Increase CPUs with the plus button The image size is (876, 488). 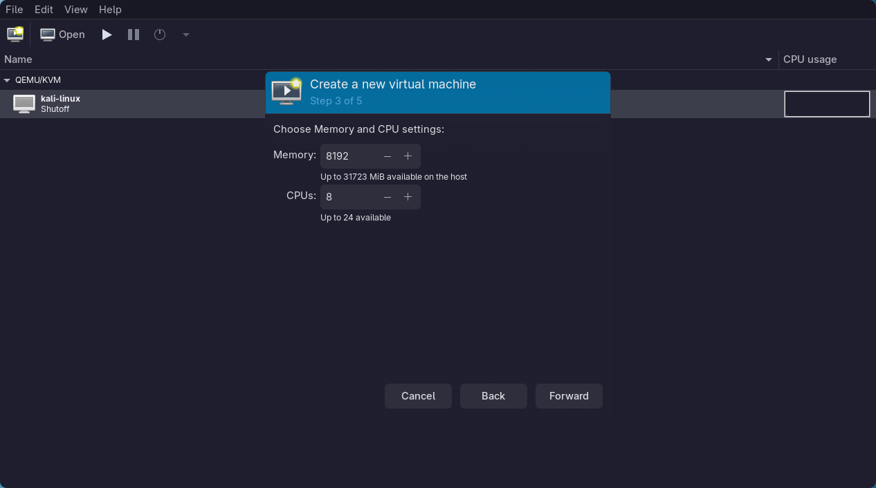pyautogui.click(x=408, y=197)
